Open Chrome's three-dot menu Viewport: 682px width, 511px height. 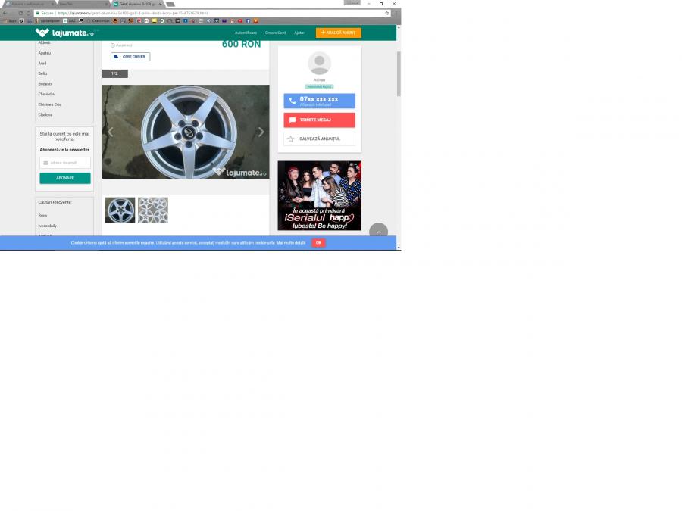click(x=395, y=13)
